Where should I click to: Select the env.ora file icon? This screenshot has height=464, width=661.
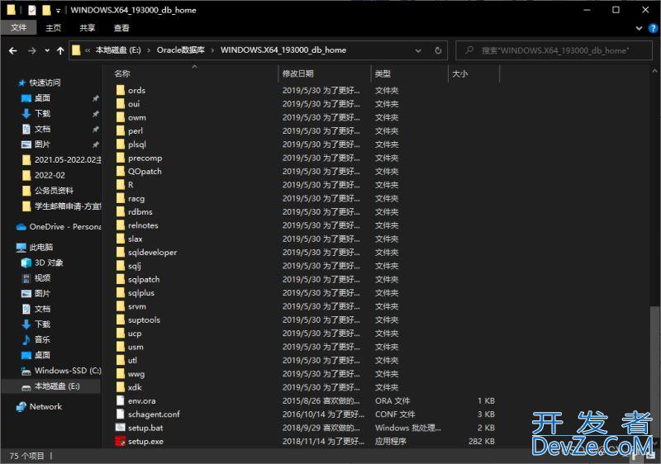coord(120,400)
